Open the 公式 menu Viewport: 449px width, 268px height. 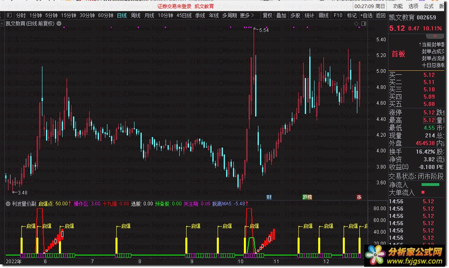pos(429,6)
